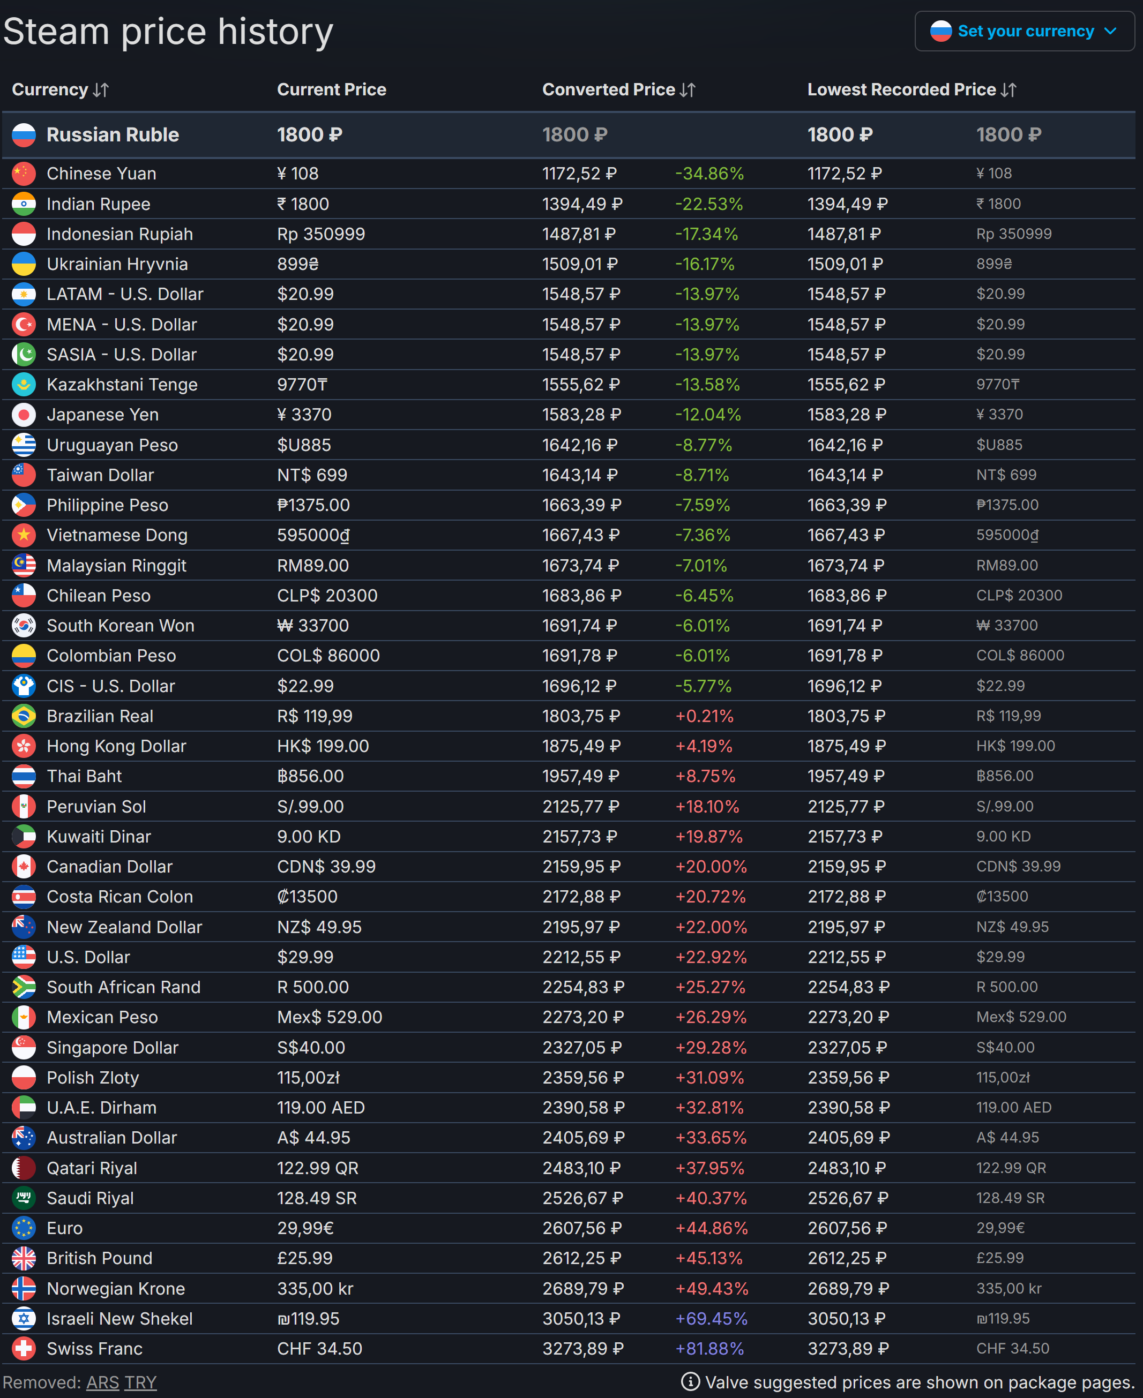The width and height of the screenshot is (1143, 1398).
Task: Click the Malaysian Ringgit flag icon
Action: [24, 566]
